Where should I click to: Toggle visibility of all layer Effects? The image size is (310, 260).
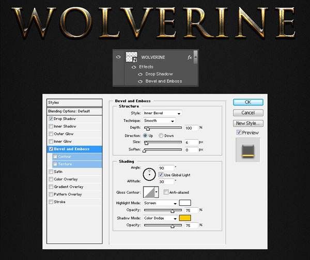tap(134, 67)
